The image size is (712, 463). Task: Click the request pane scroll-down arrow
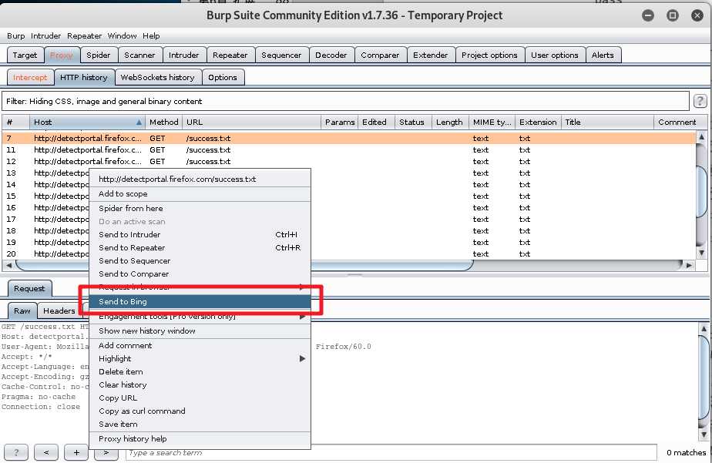tap(704, 434)
